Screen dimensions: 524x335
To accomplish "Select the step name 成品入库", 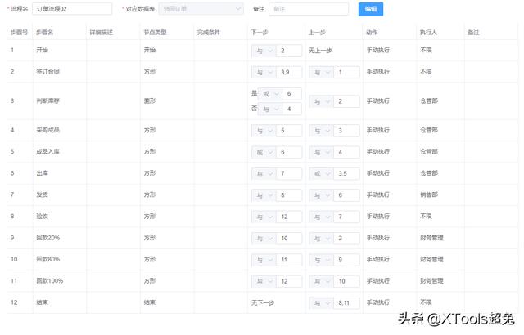I will click(x=47, y=152).
